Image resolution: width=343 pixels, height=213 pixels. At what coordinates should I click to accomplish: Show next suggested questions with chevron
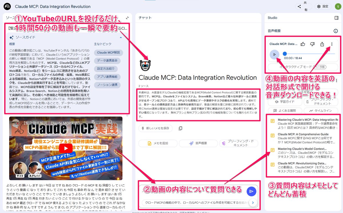[x=253, y=203]
